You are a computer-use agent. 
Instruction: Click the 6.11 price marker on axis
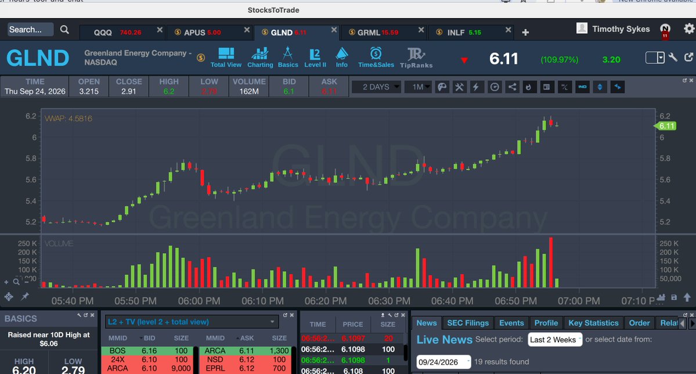pyautogui.click(x=665, y=126)
